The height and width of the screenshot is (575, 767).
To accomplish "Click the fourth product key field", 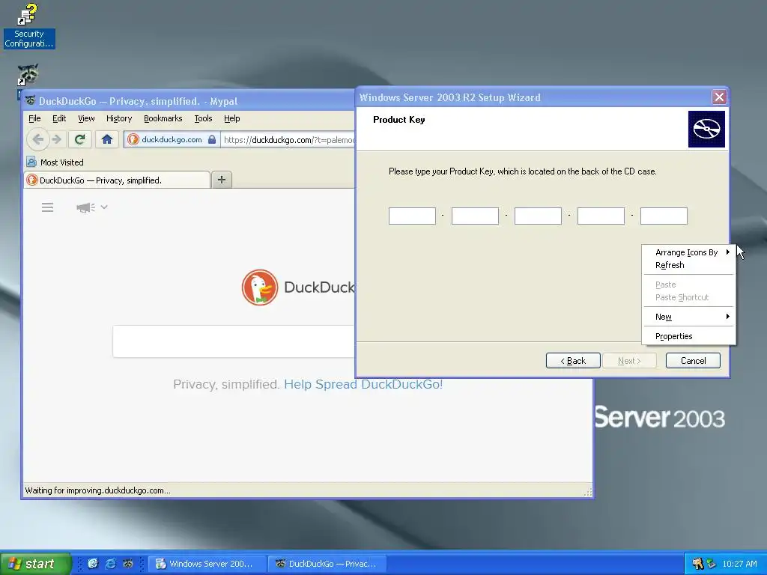I will (x=601, y=216).
